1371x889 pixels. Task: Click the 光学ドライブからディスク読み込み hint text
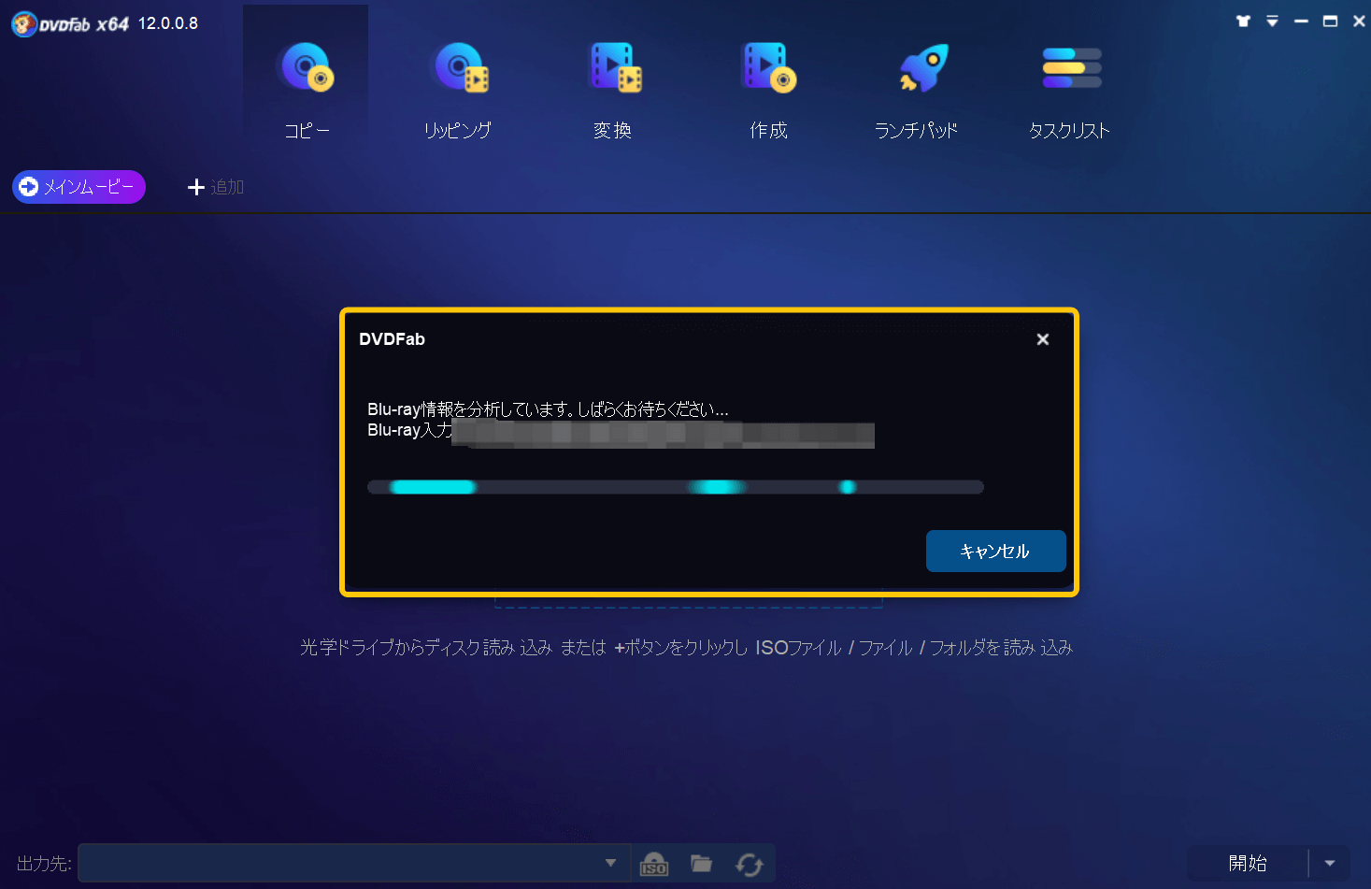pyautogui.click(x=686, y=647)
